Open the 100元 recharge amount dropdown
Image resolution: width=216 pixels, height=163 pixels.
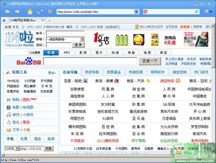click(12, 149)
